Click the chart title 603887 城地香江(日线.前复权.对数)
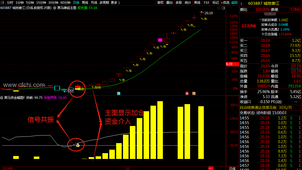302x170 pixels. 26,8
